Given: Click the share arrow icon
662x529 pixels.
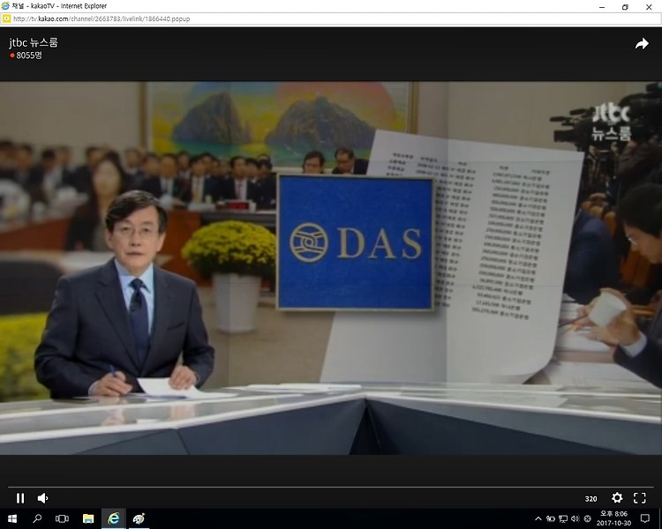Looking at the screenshot, I should click(x=642, y=44).
